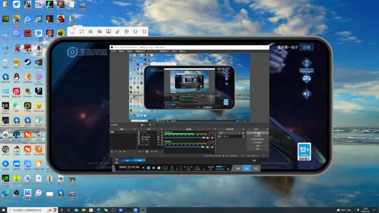This screenshot has height=213, width=379.
Task: Open Steam desktop shortcut
Action: [27, 63]
